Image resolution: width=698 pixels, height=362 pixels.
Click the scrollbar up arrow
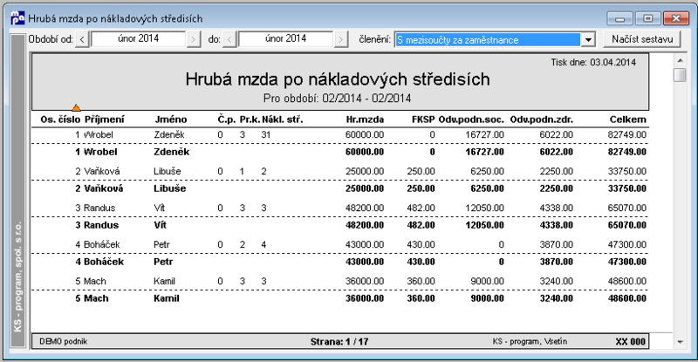point(680,60)
